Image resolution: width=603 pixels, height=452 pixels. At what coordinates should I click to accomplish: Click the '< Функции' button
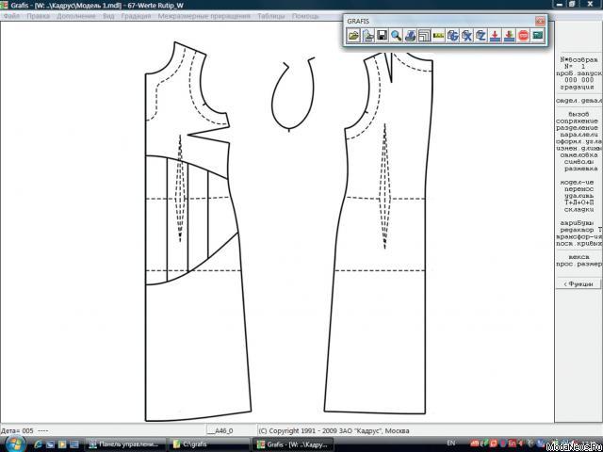tap(579, 284)
